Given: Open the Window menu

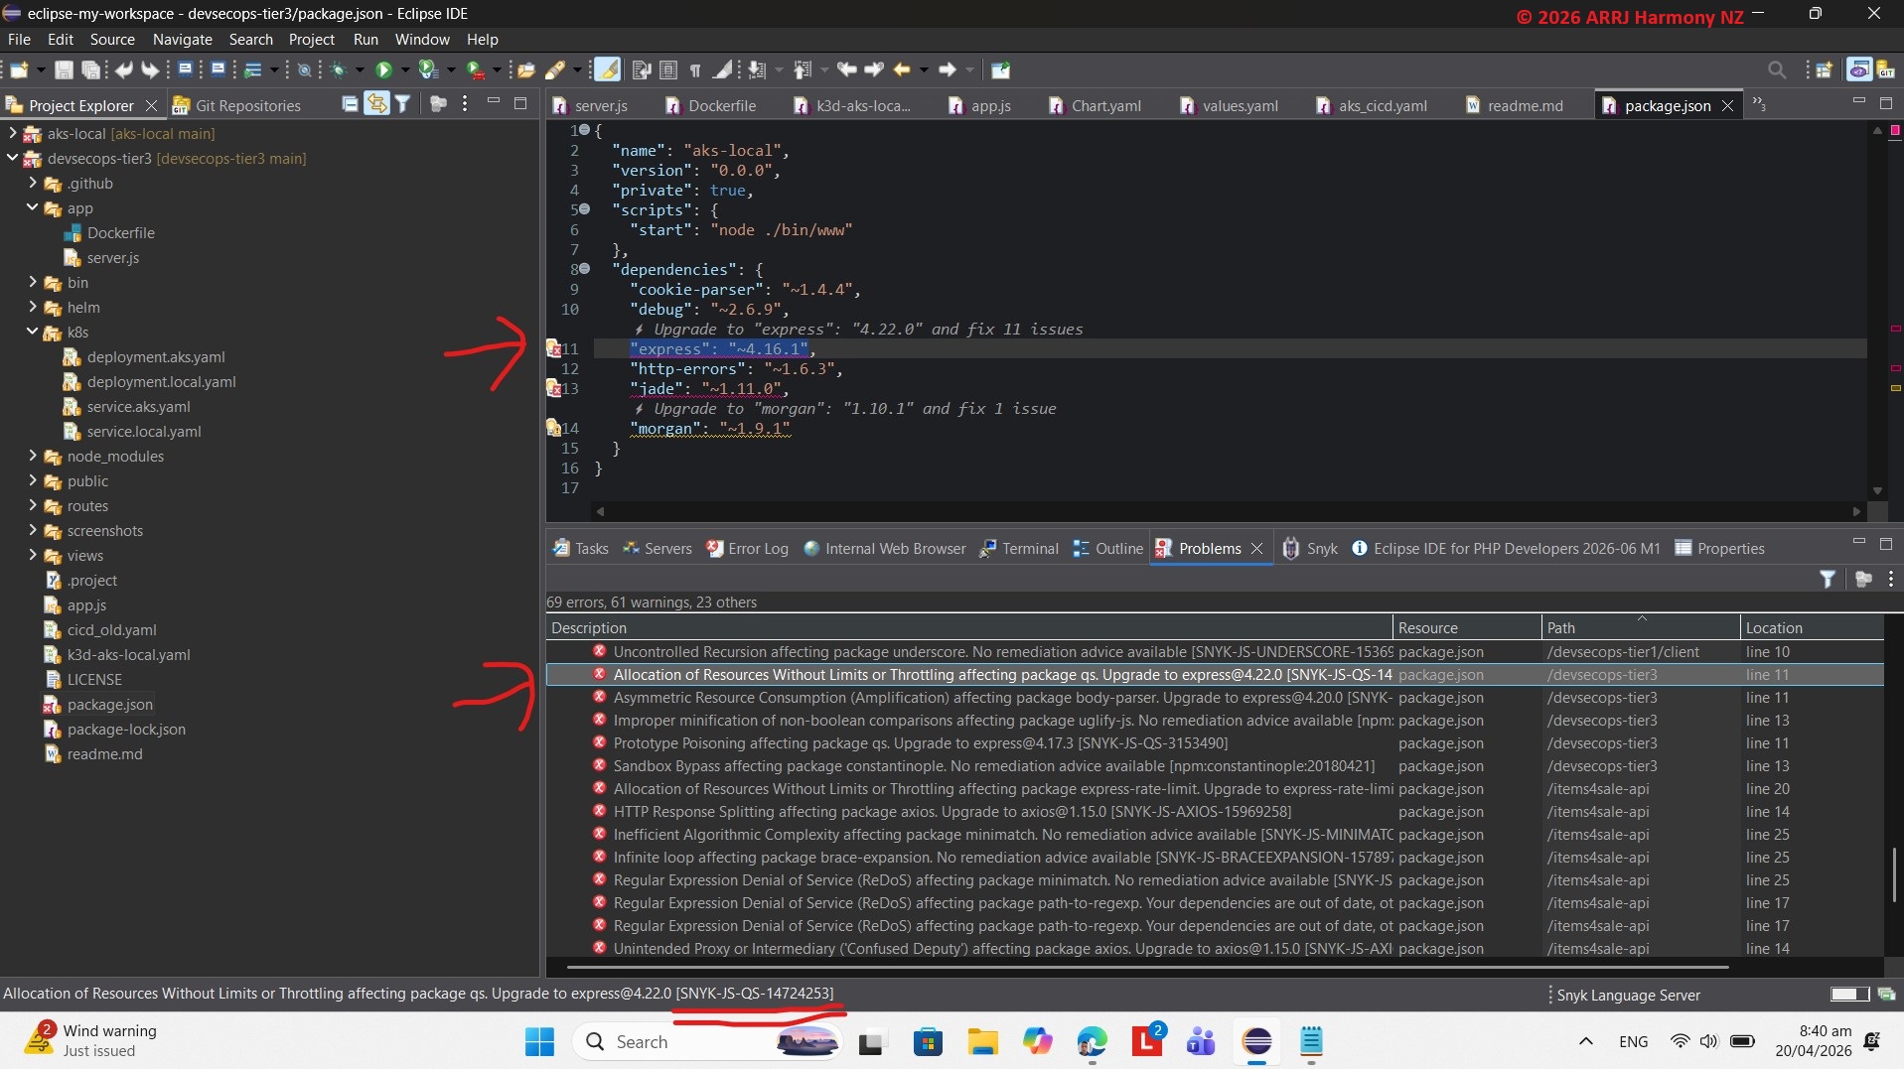Looking at the screenshot, I should (422, 40).
